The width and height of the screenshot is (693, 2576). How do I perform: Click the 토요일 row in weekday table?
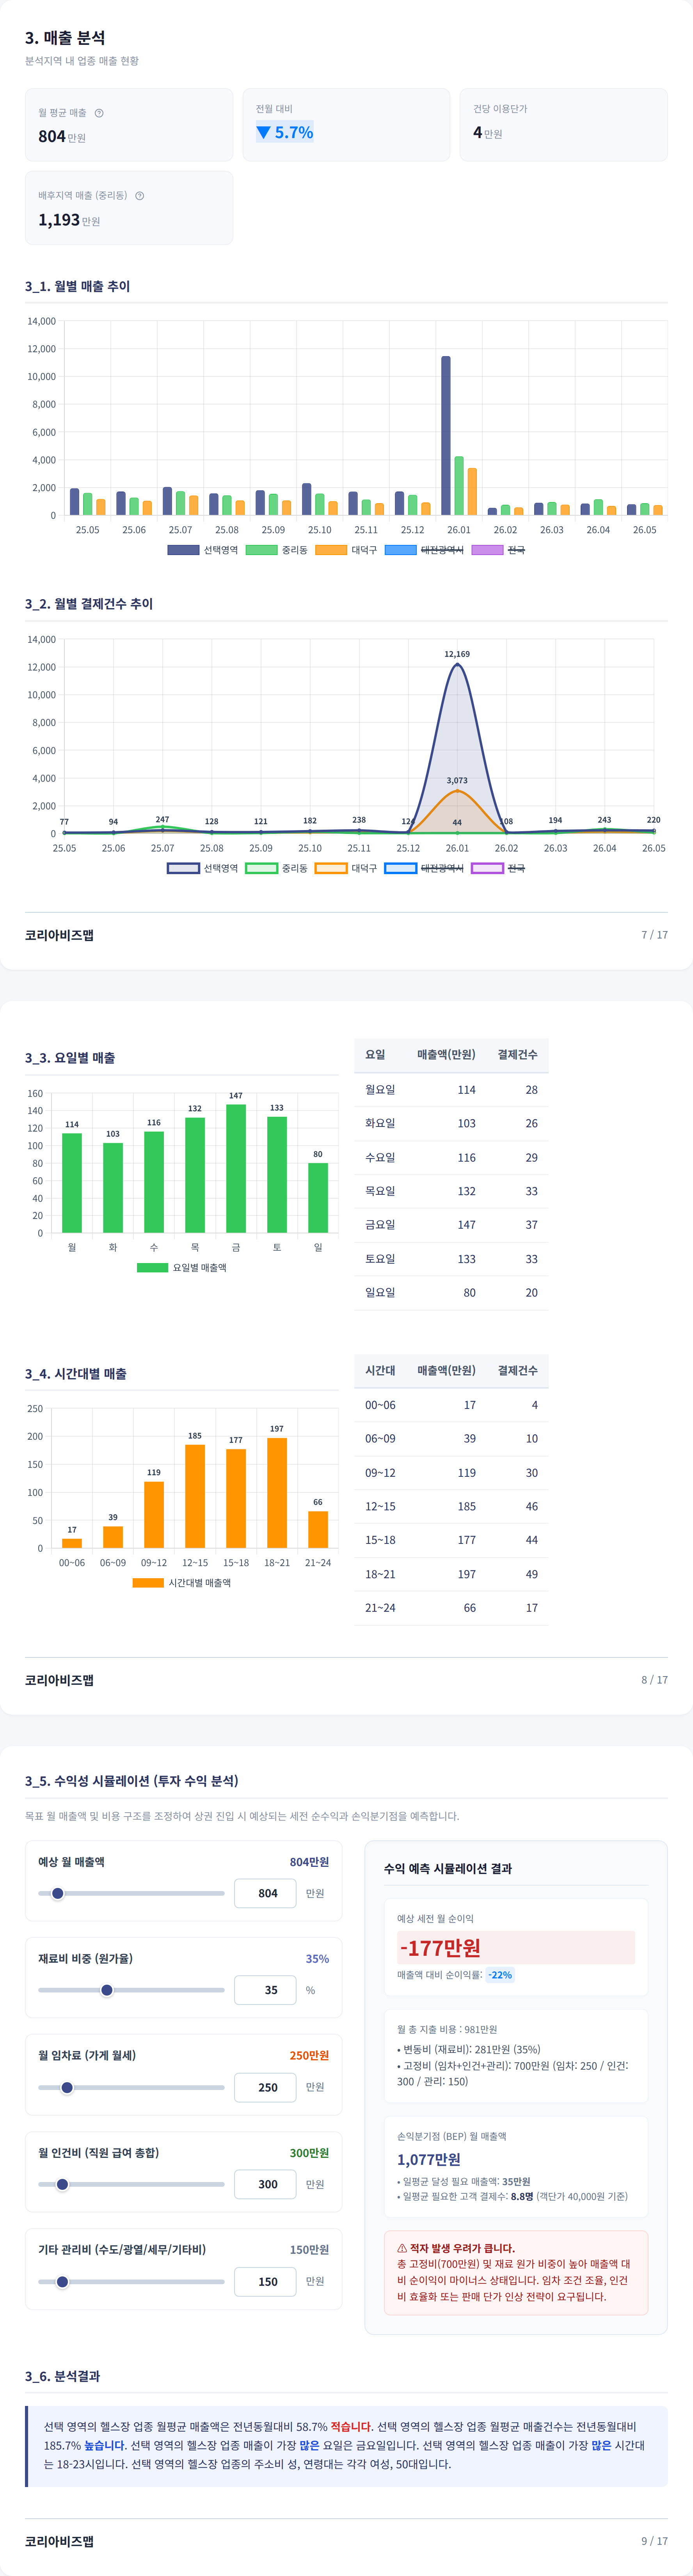click(451, 1259)
